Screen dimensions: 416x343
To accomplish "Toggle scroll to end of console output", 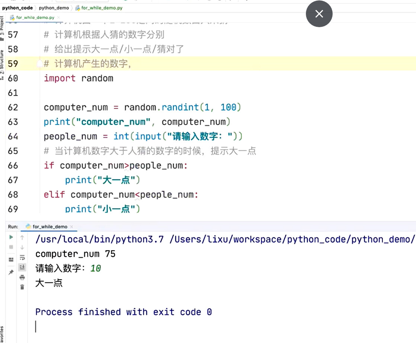I will coord(22,267).
